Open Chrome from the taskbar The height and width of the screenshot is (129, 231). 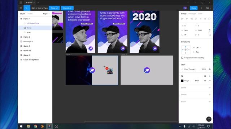[35, 126]
